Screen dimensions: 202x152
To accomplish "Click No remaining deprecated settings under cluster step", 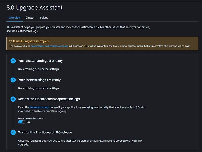I will tap(39, 69).
